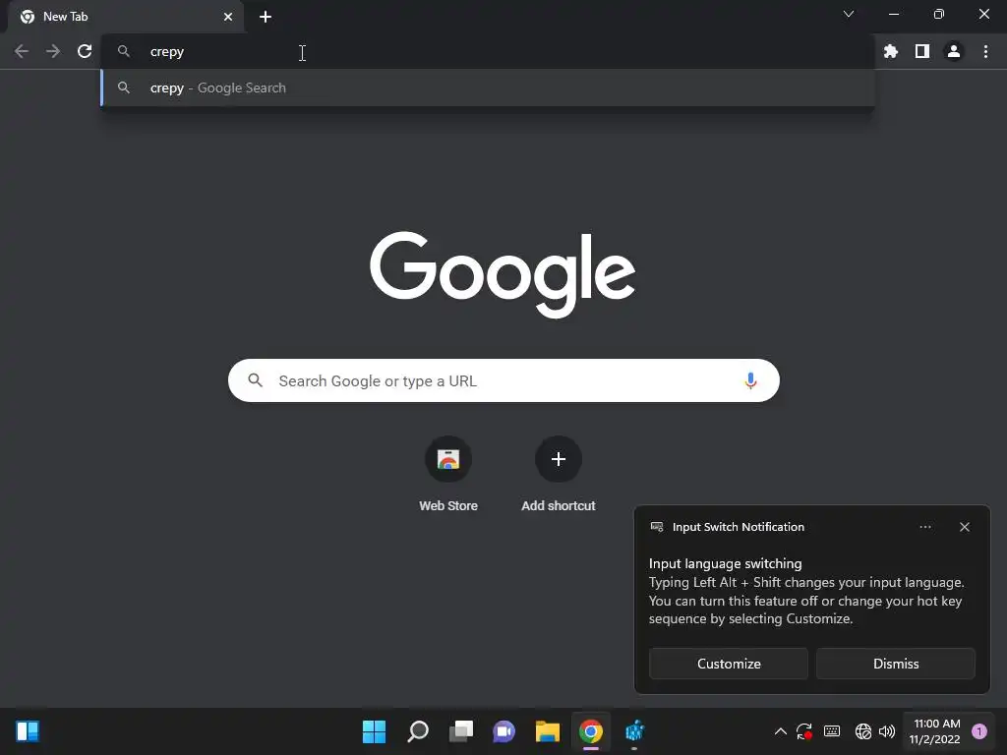
Task: Click the Google logo
Action: (x=503, y=275)
